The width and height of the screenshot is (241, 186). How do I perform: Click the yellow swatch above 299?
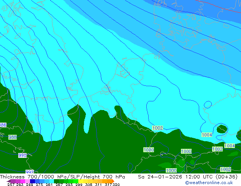(81, 181)
